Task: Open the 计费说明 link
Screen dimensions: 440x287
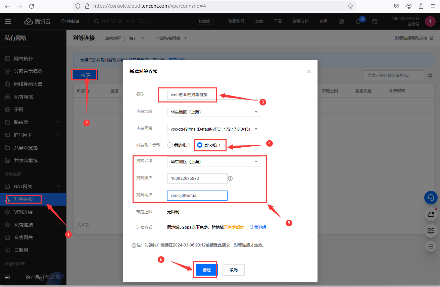Action: click(x=258, y=227)
